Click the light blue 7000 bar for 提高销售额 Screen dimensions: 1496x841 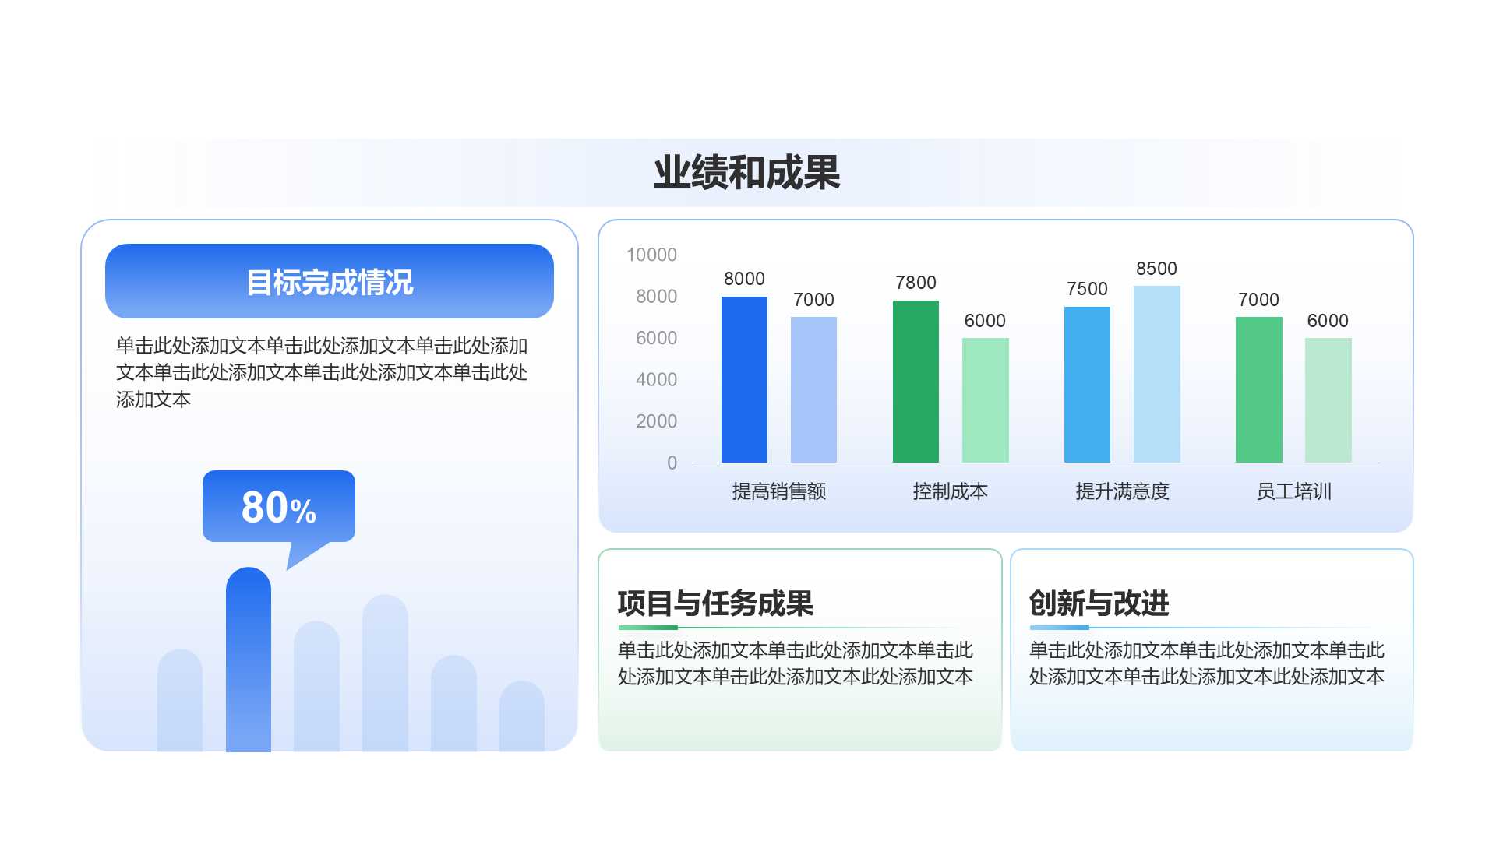pos(813,389)
